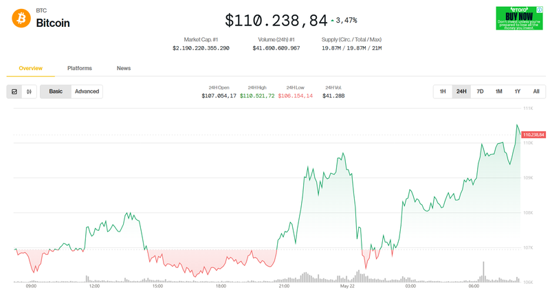
Task: Select the line chart view icon
Action: [x=14, y=91]
